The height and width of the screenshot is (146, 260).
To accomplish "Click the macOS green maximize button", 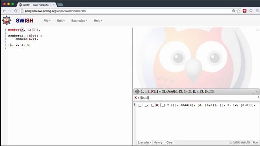I will point(13,4).
